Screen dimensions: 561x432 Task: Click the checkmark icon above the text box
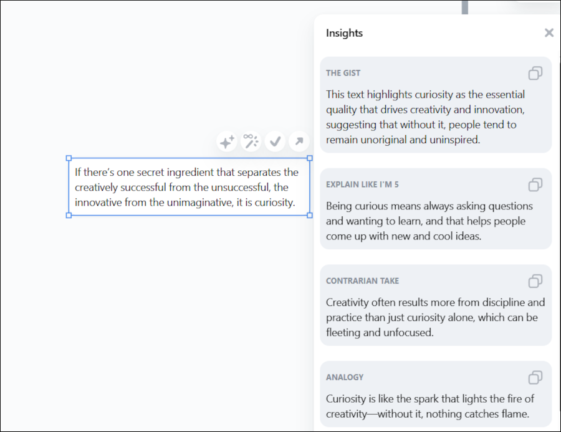click(x=275, y=142)
